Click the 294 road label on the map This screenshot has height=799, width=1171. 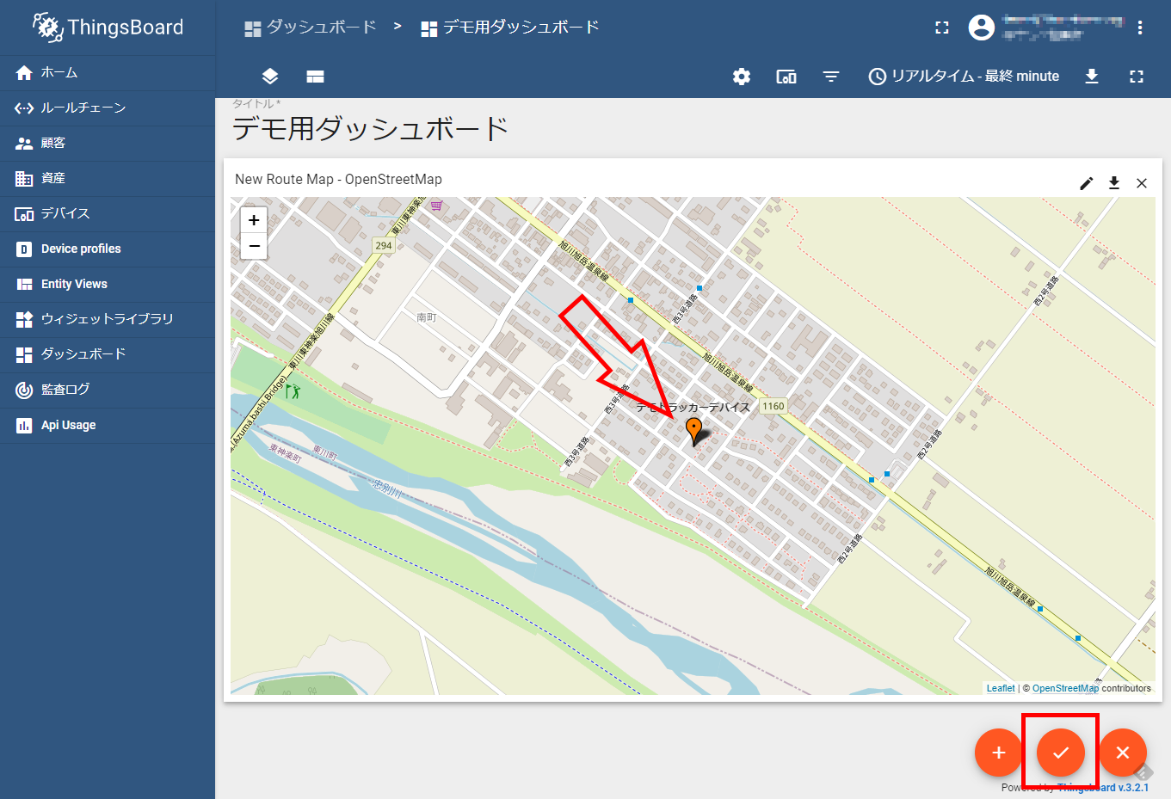(x=384, y=246)
